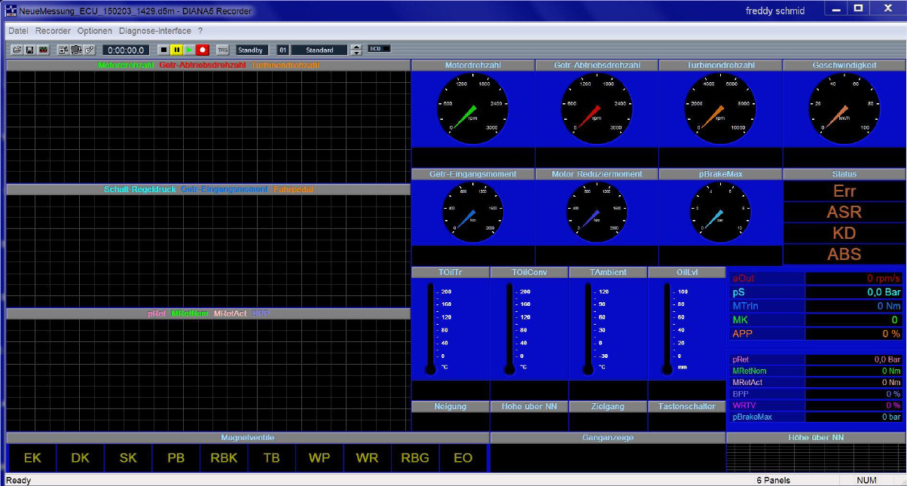Click the Motordrehzahl rpm dial gauge
This screenshot has width=907, height=486.
pos(472,109)
